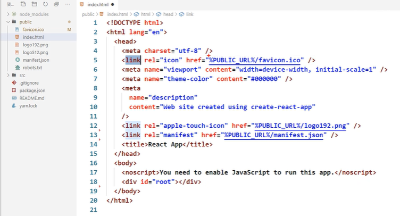The height and width of the screenshot is (216, 400).
Task: Click the lang="en" attribute on line 2
Action: click(x=146, y=32)
